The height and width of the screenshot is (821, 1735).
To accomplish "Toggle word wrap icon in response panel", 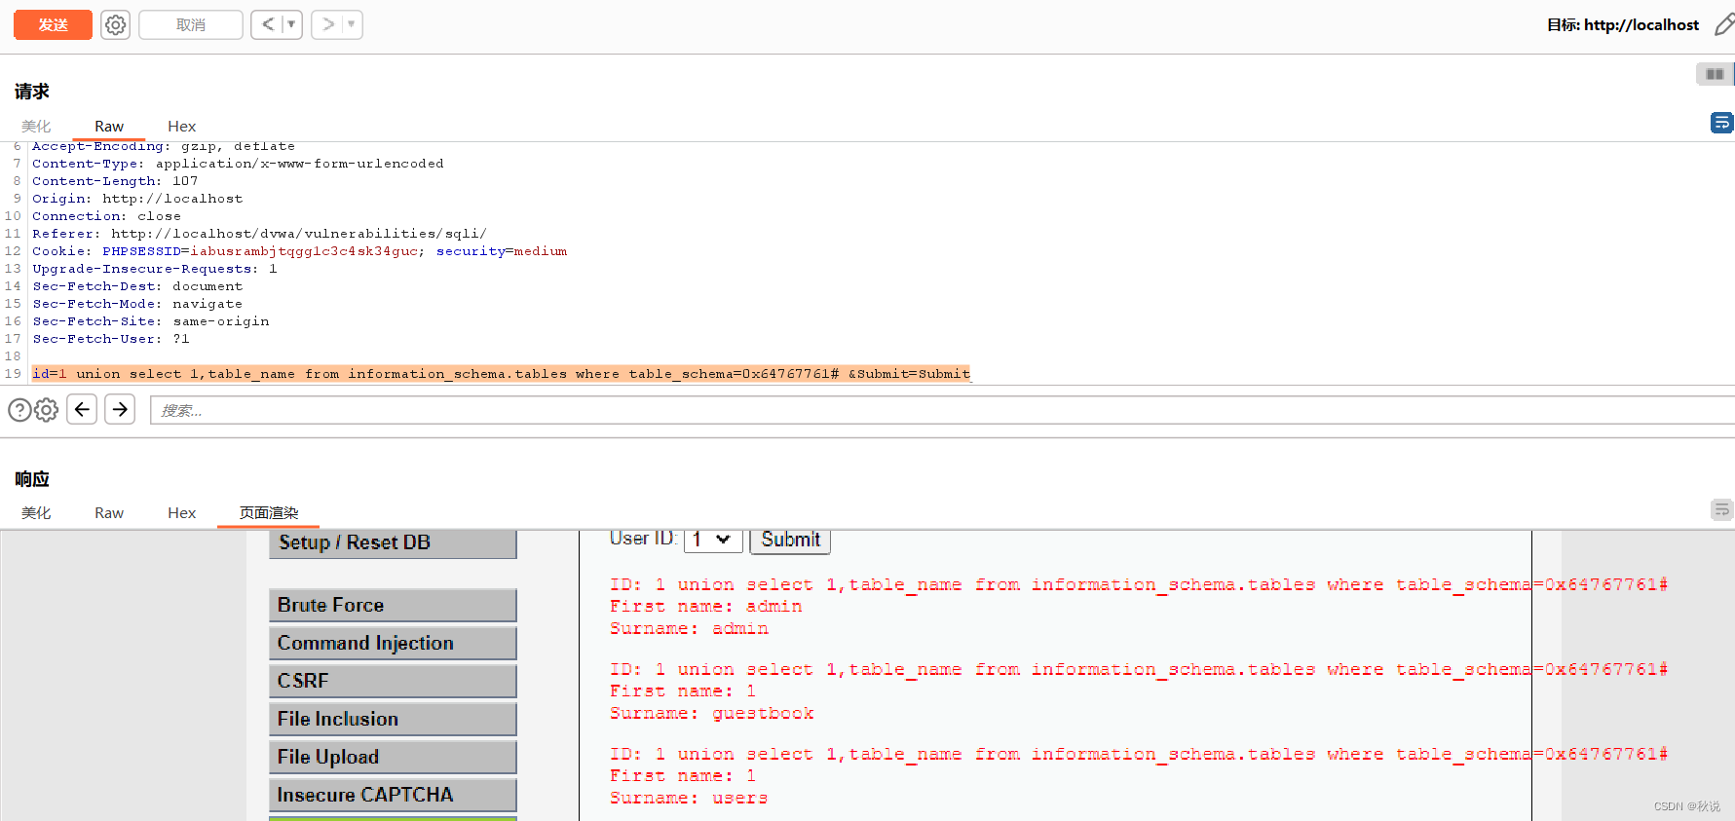I will pos(1721,509).
